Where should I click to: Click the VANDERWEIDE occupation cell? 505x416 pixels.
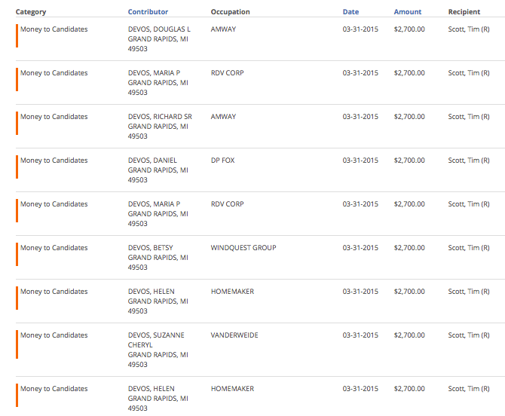[234, 335]
